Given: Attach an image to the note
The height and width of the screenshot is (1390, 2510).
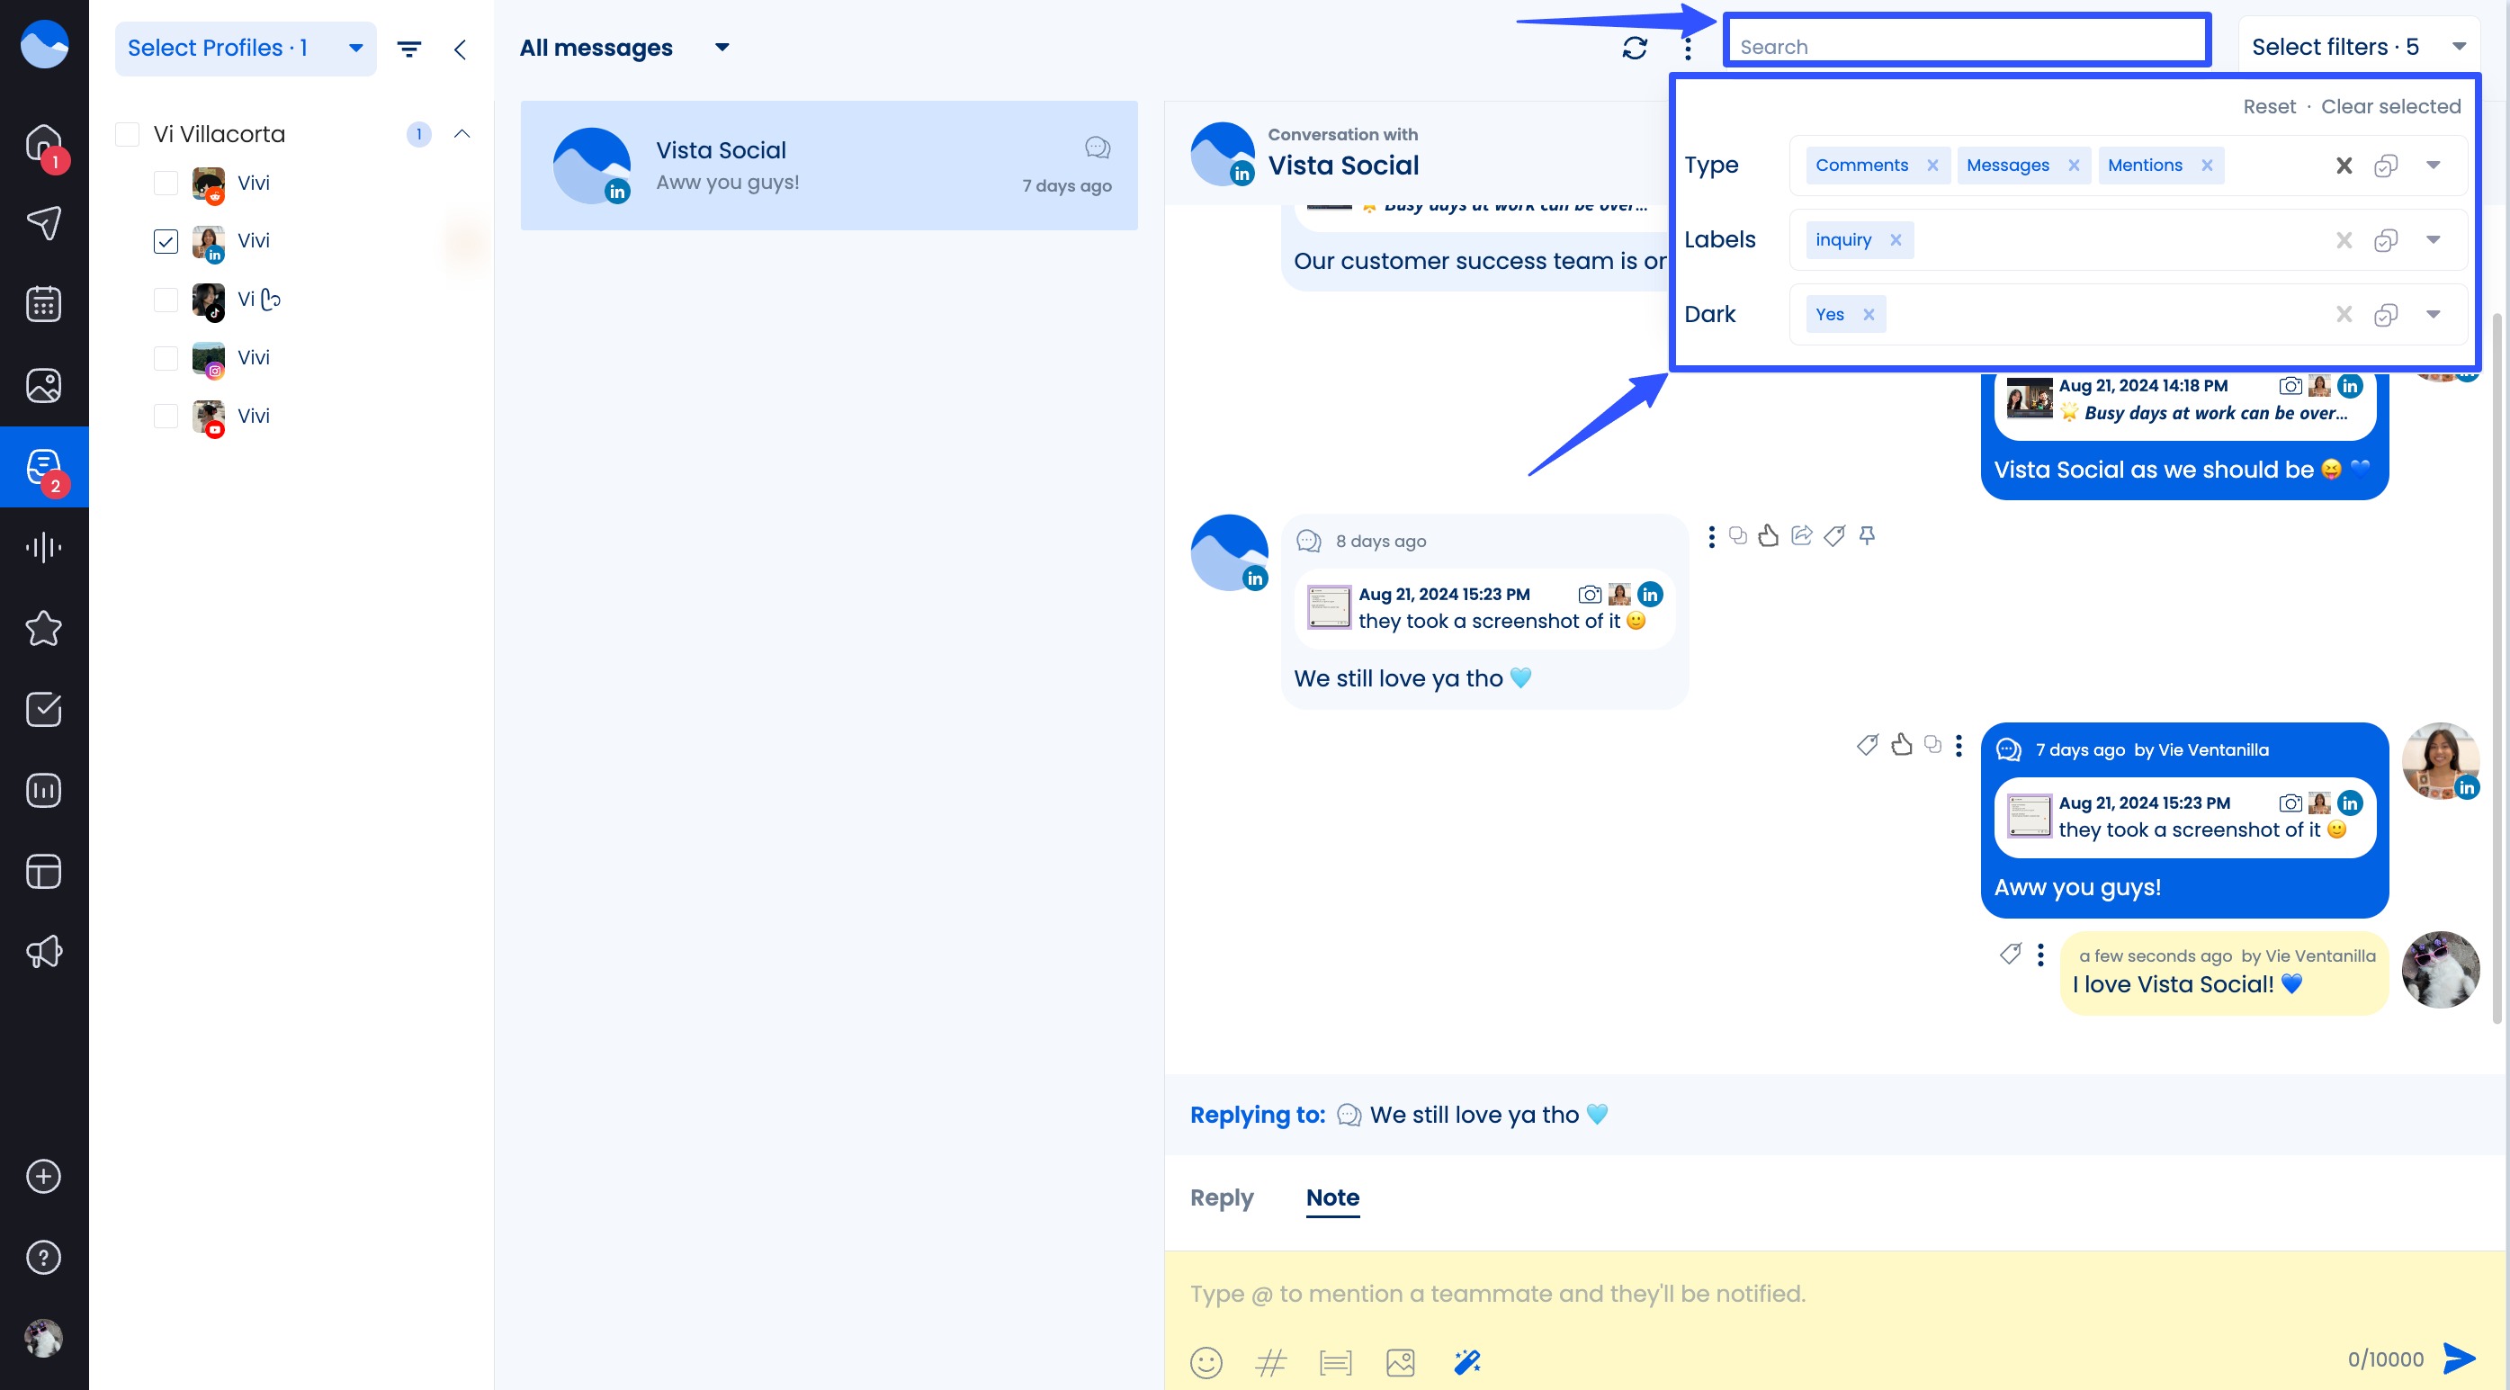Looking at the screenshot, I should click(1400, 1362).
